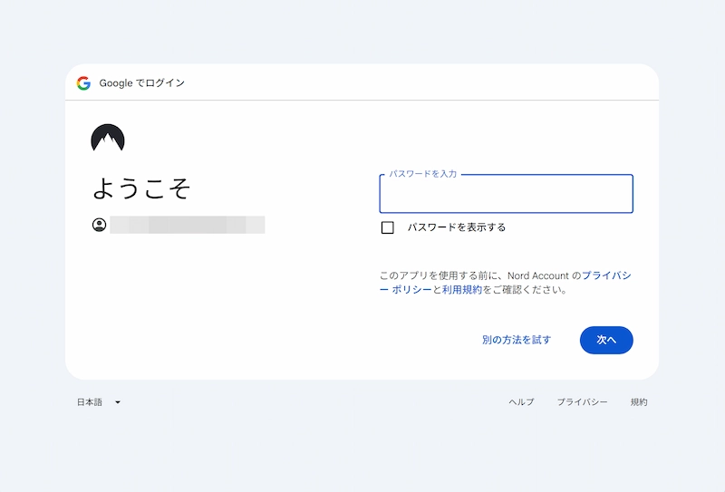Click the account avatar icon
Viewport: 725px width, 492px height.
(99, 225)
